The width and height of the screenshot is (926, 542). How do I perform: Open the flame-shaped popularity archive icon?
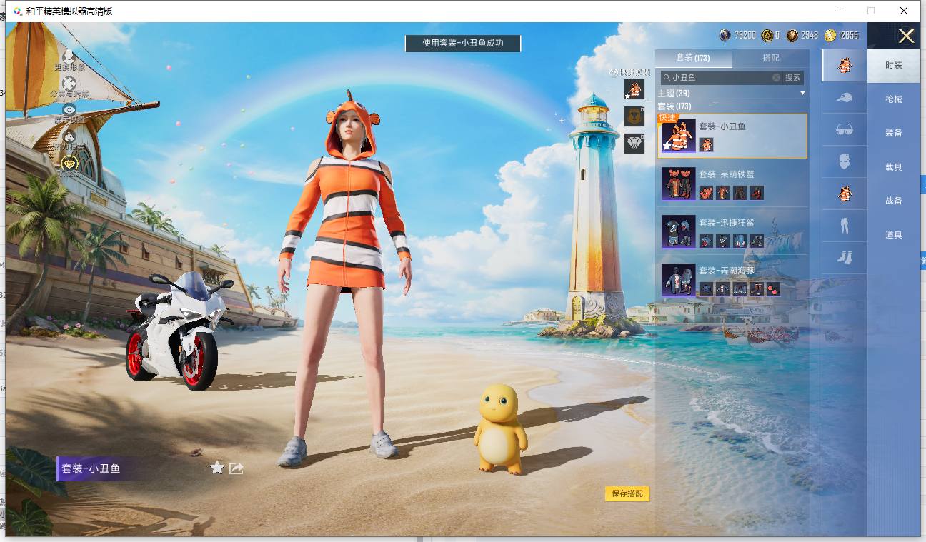click(x=69, y=136)
